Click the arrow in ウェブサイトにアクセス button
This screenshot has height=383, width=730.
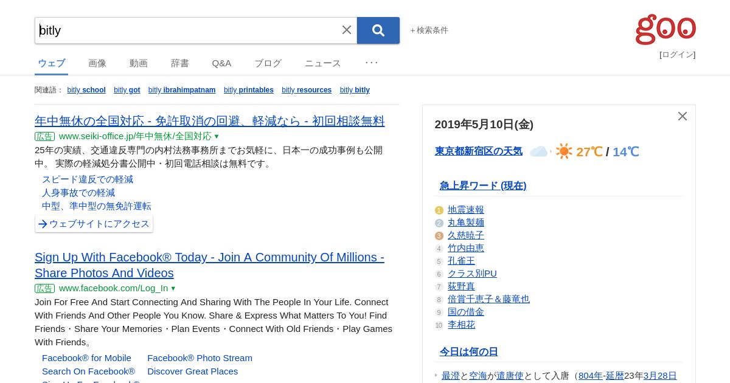click(x=43, y=224)
